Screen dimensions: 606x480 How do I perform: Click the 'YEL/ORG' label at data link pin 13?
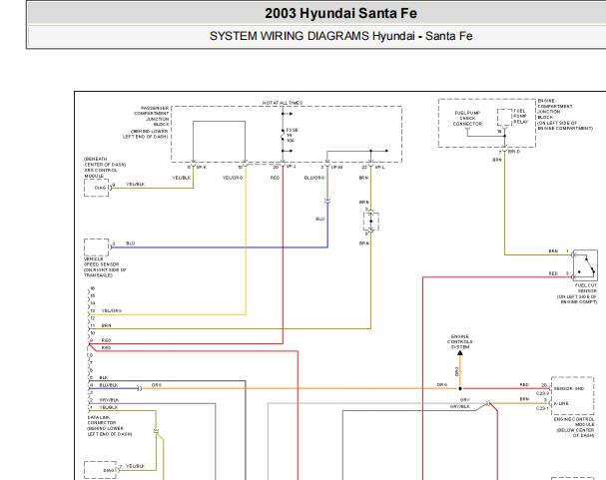tap(111, 310)
